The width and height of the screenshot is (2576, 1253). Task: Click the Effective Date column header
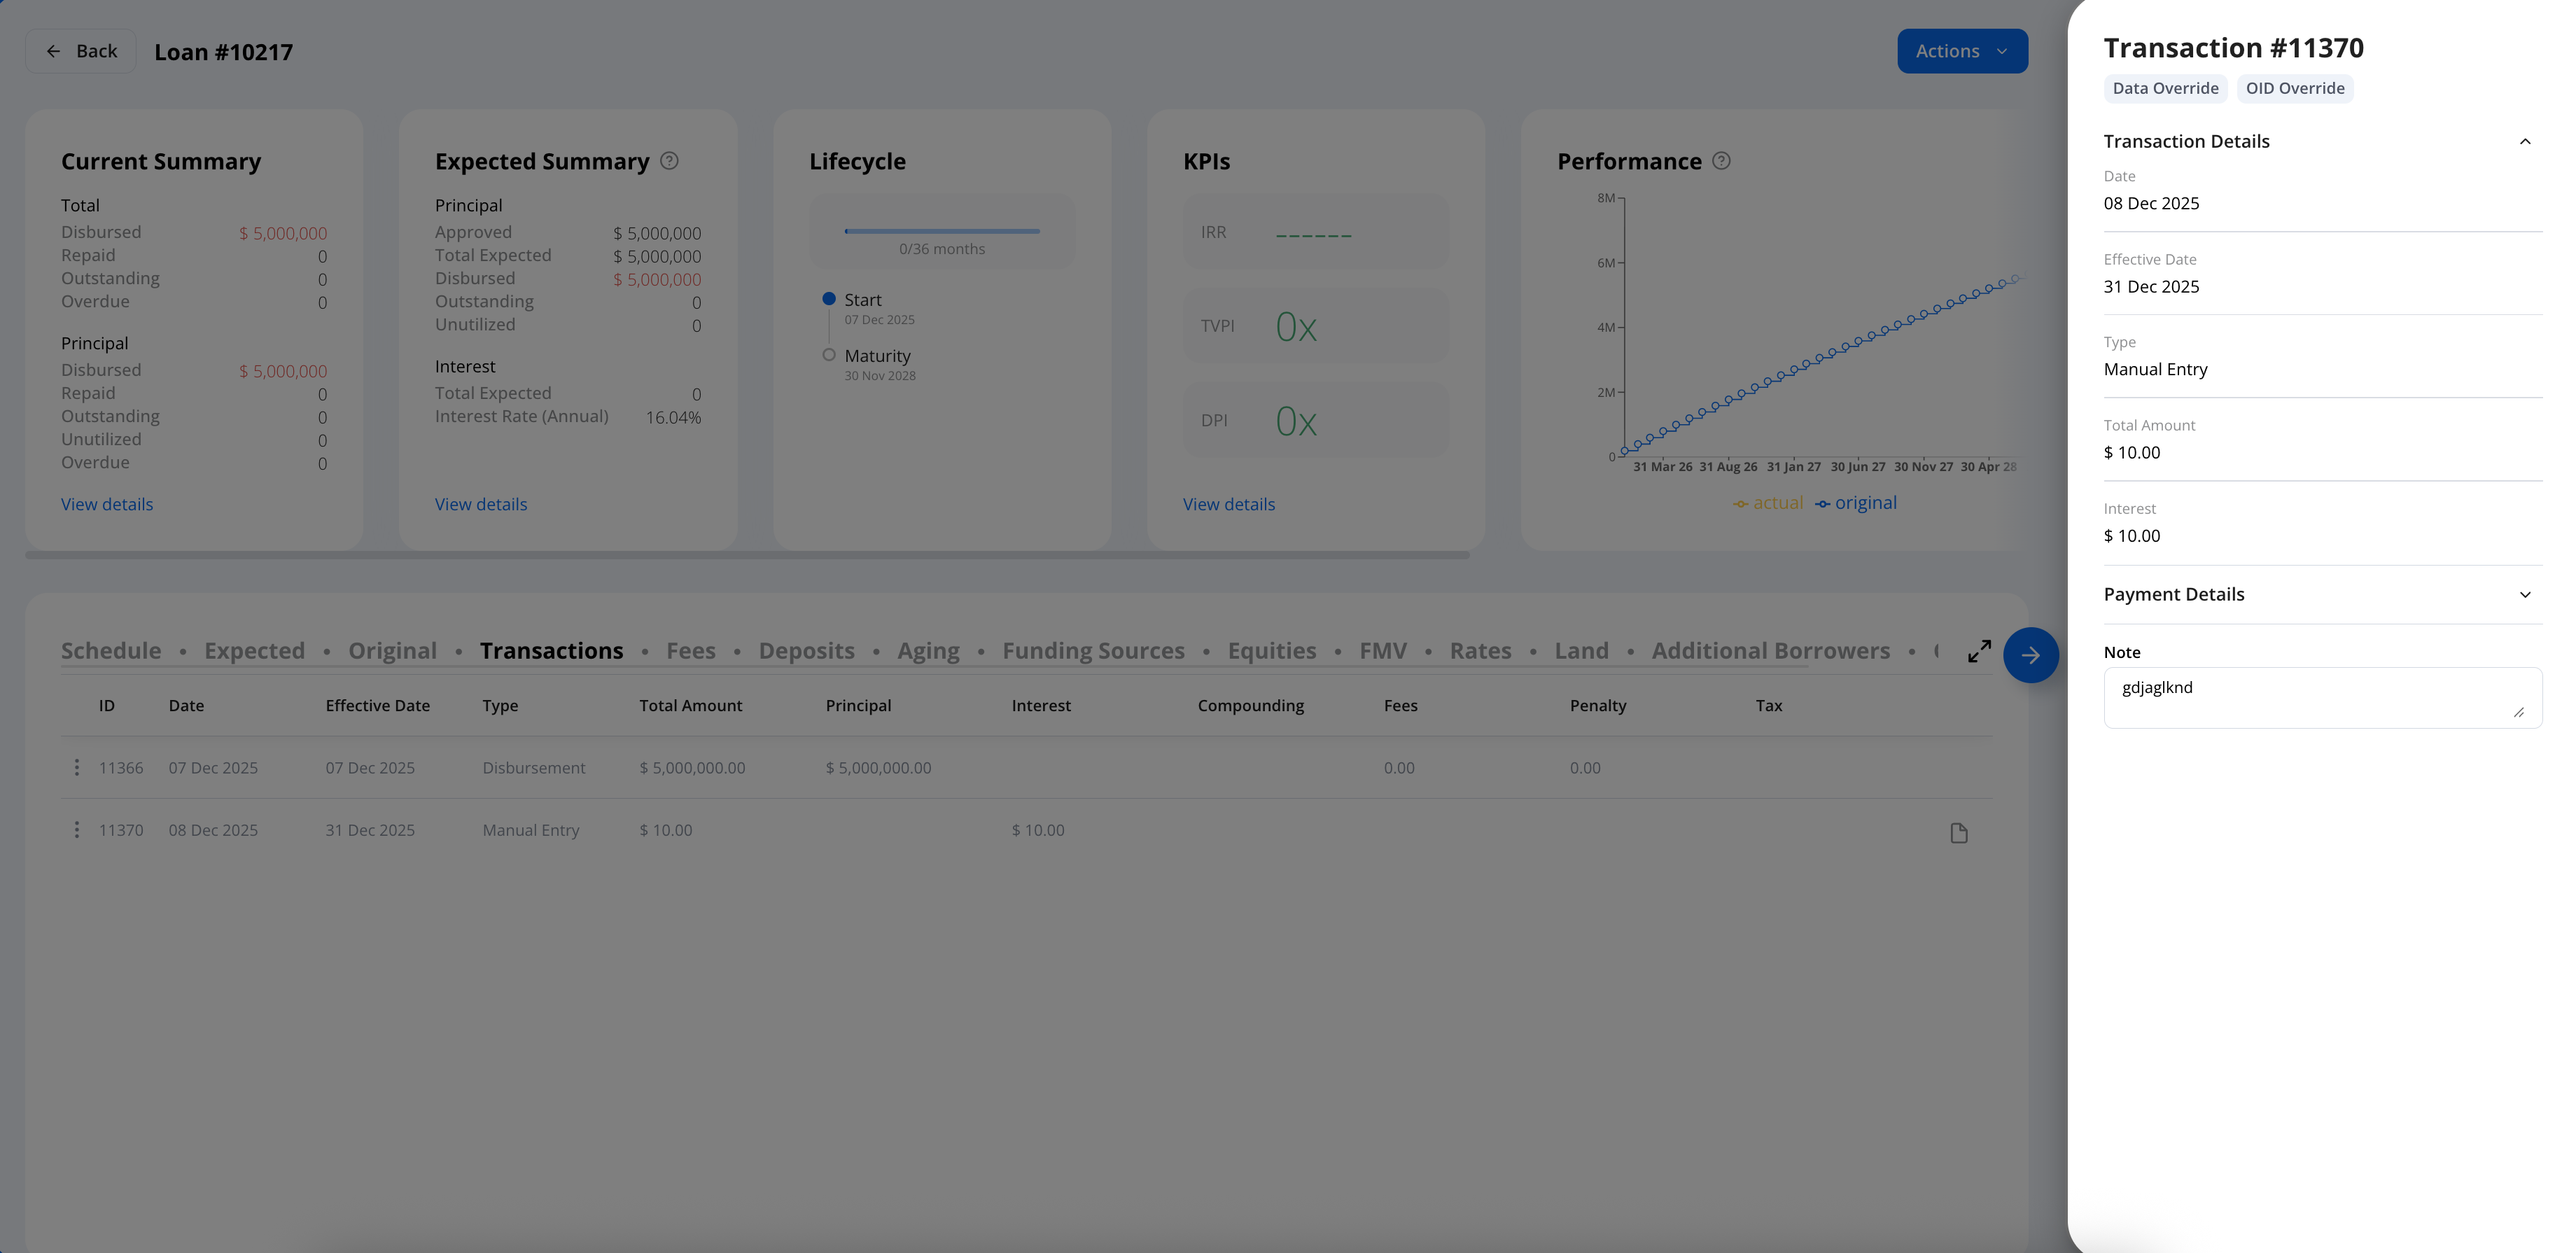tap(377, 705)
